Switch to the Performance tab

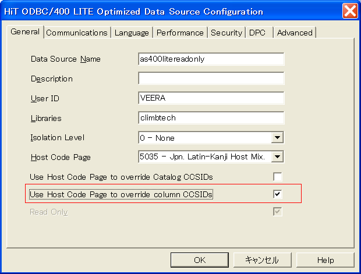[180, 33]
